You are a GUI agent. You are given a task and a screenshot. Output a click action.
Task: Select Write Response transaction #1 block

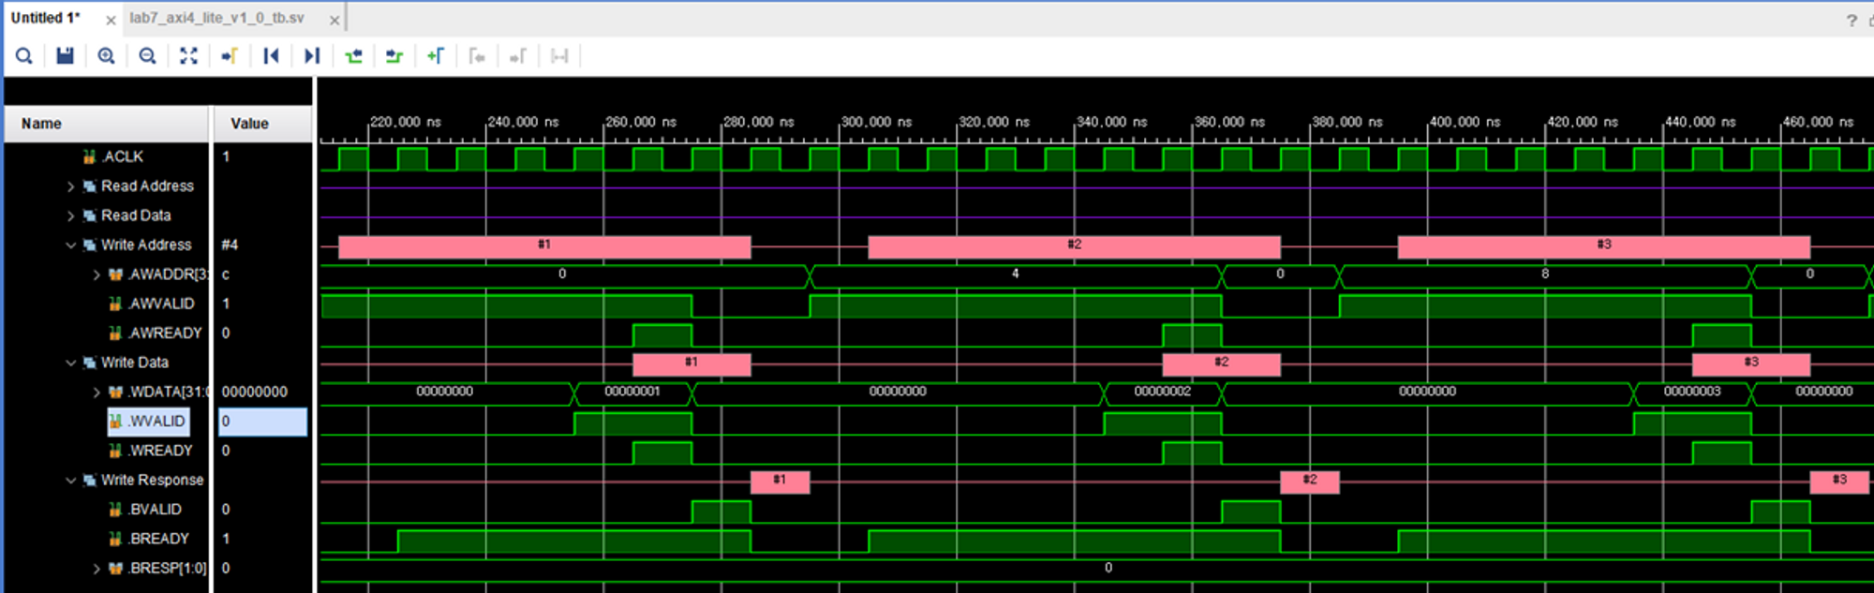coord(780,482)
